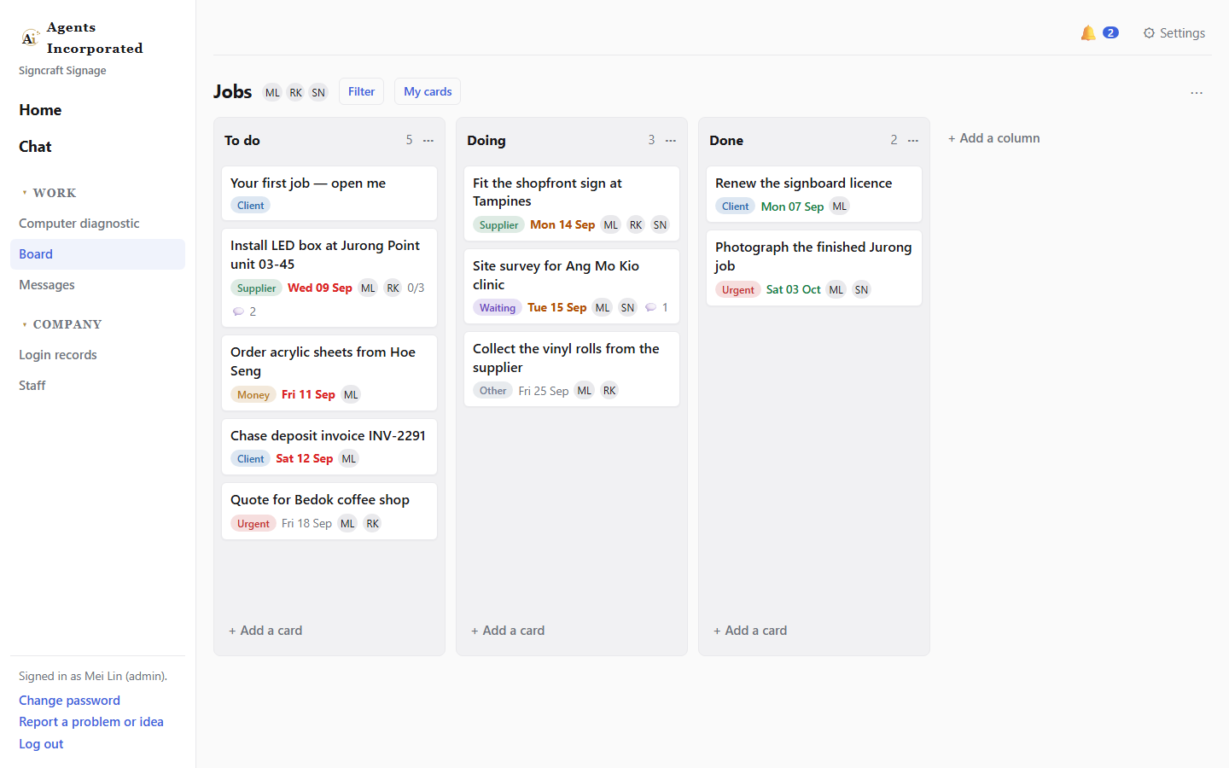Collapse the WORK sidebar section
The image size is (1229, 768).
point(49,193)
